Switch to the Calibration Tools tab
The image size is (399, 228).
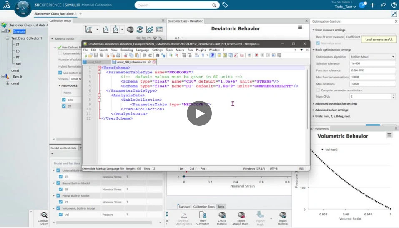pos(204,207)
